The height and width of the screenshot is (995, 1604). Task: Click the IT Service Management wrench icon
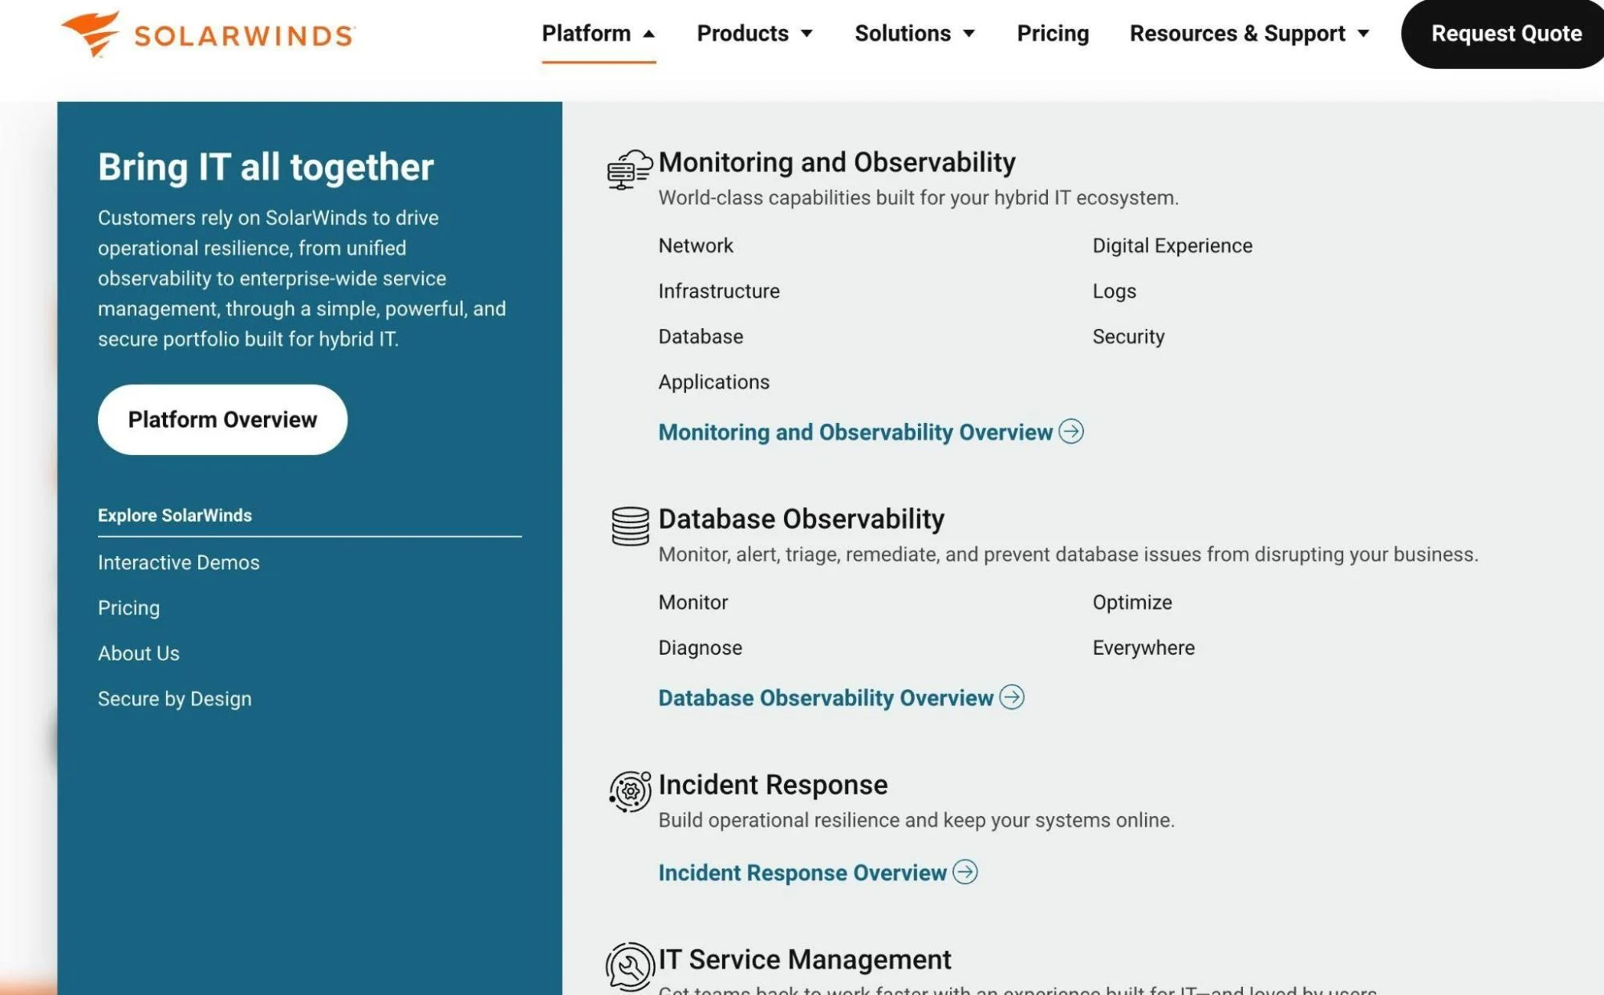click(x=630, y=965)
